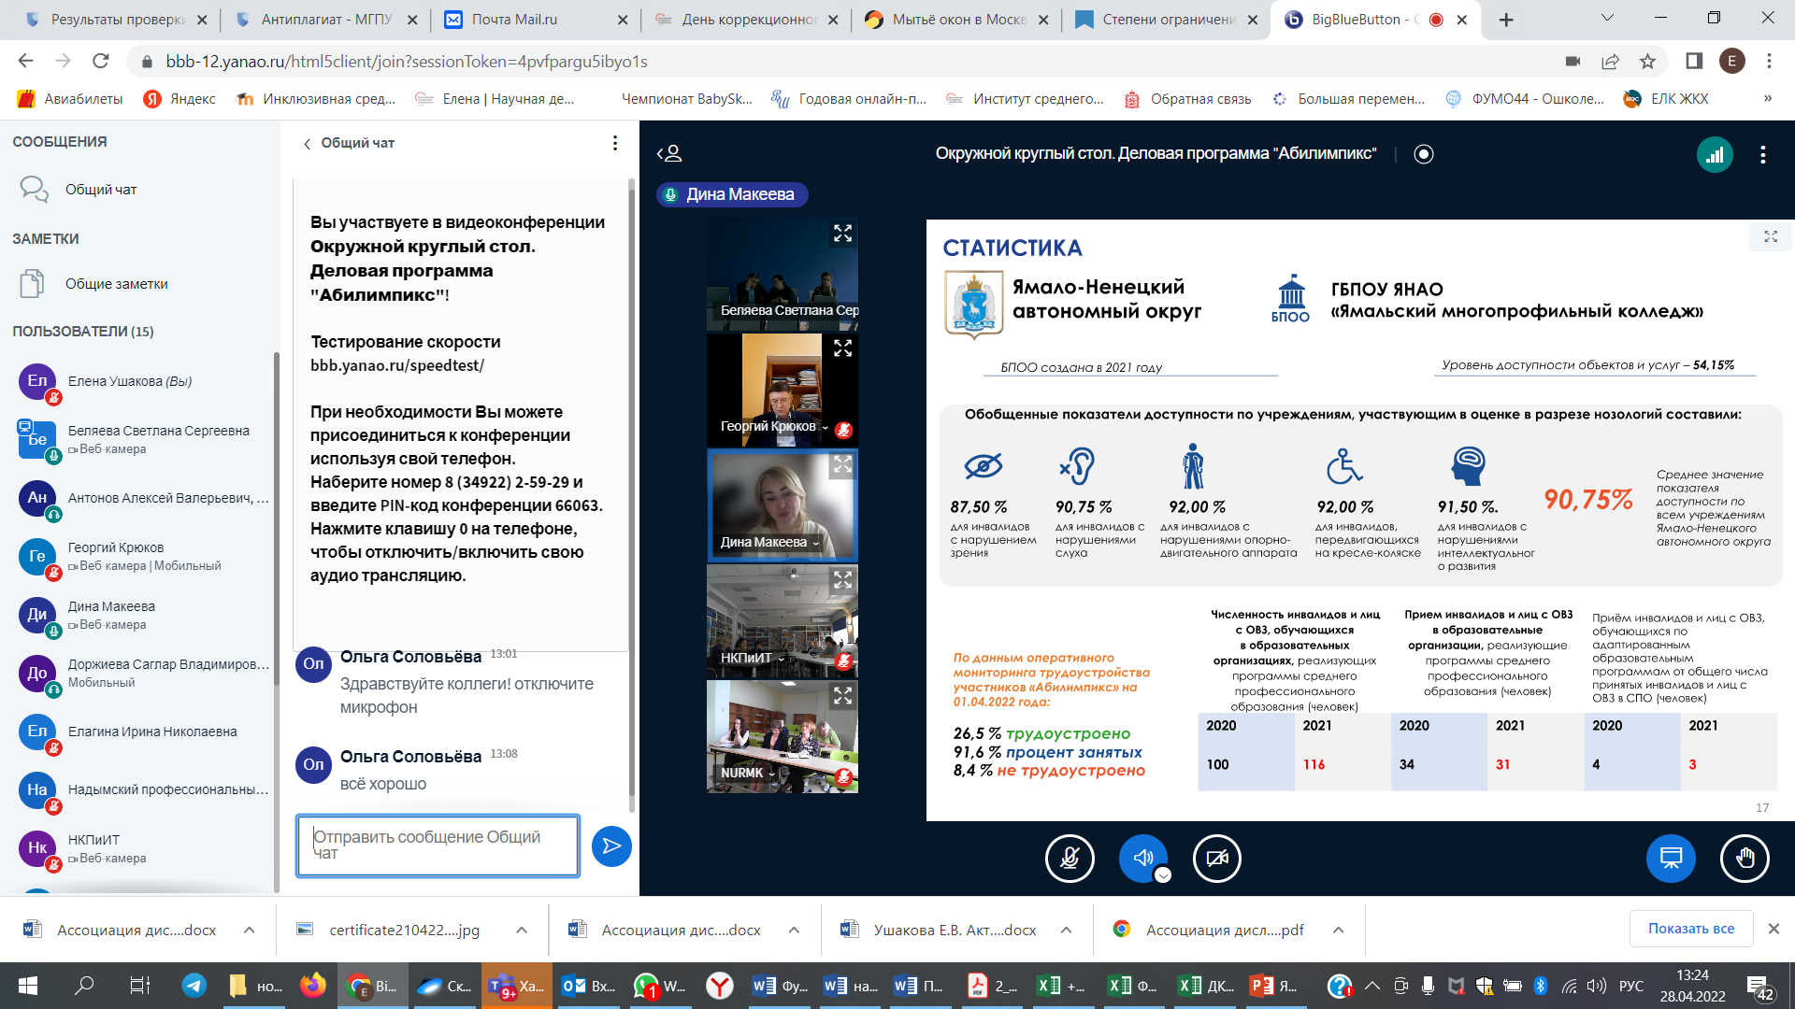This screenshot has height=1009, width=1795.
Task: Enable the webcam sharing button
Action: 1216,858
